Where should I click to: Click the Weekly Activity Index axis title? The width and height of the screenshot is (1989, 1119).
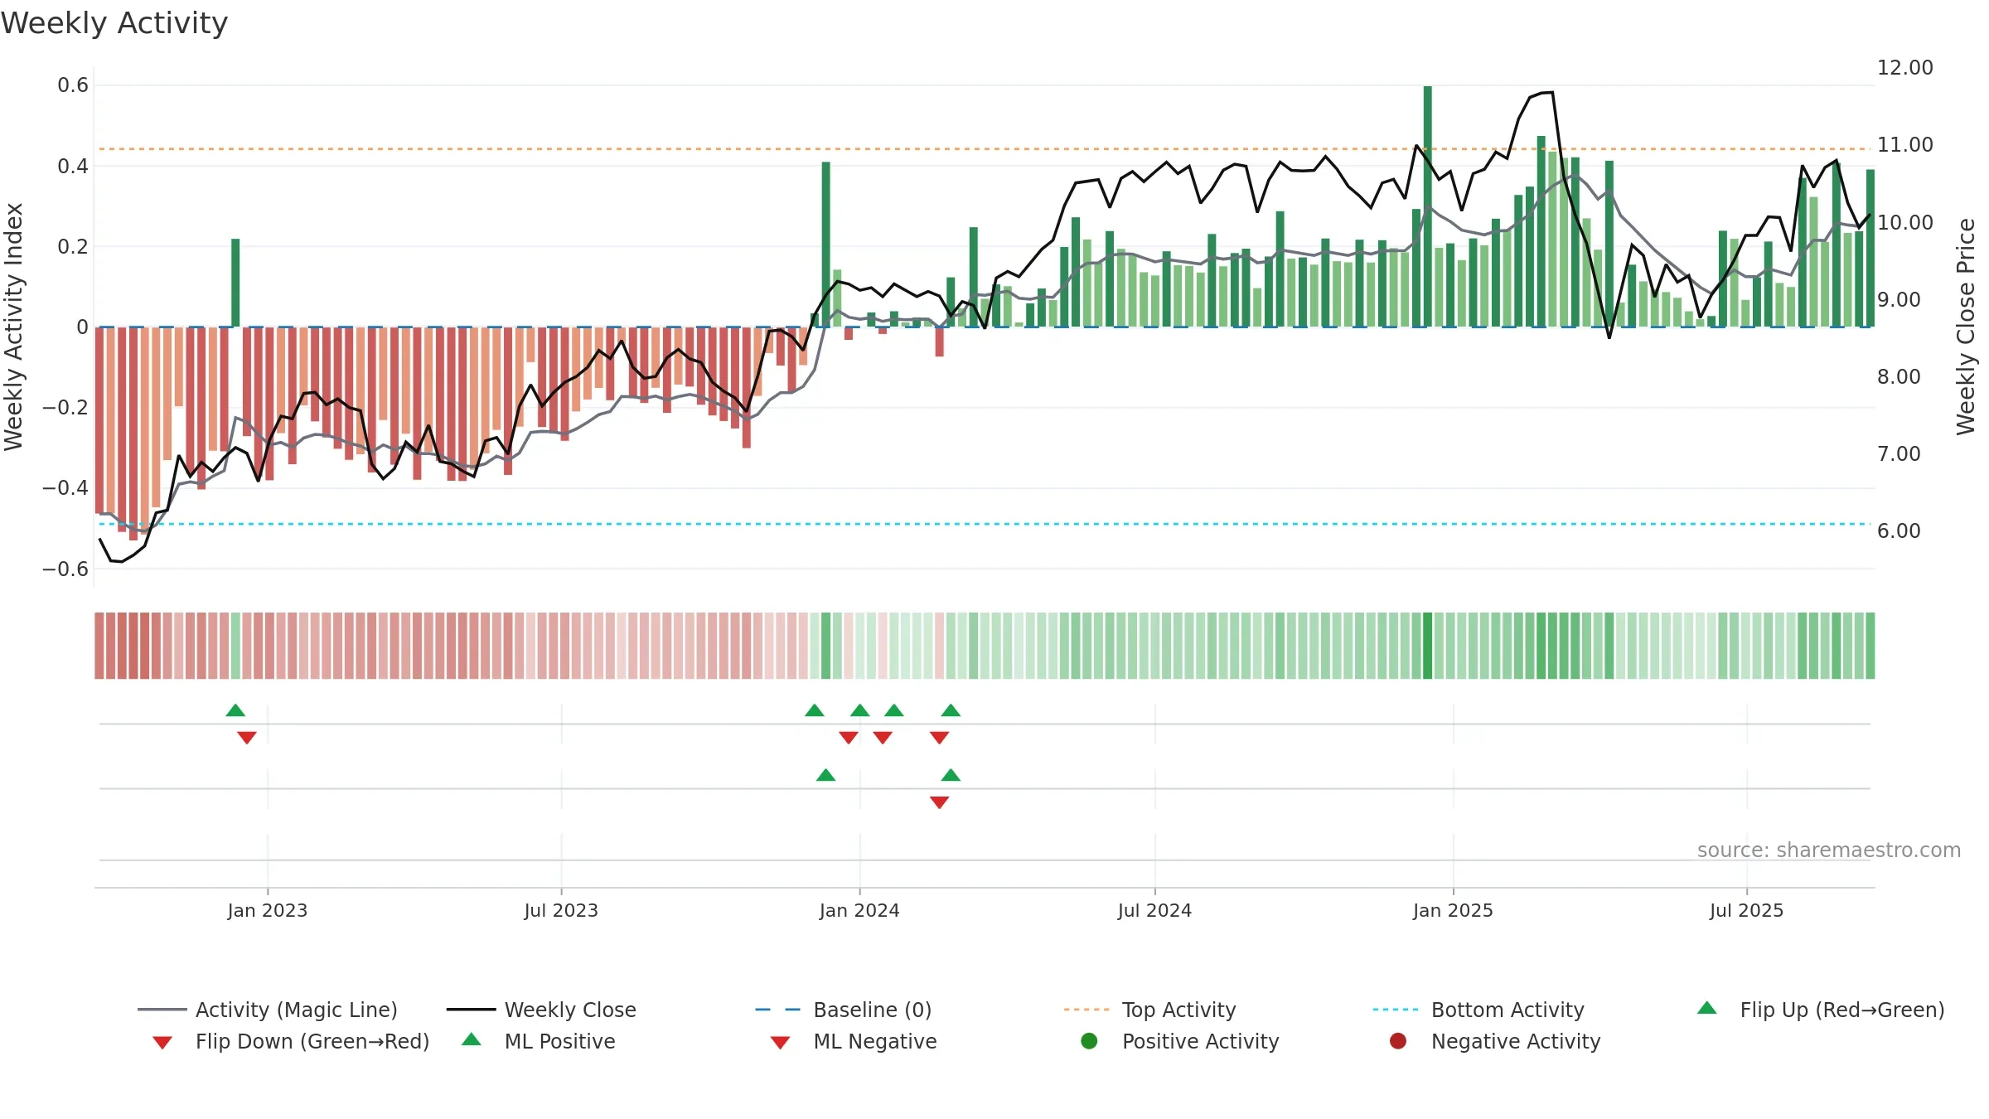(x=13, y=327)
